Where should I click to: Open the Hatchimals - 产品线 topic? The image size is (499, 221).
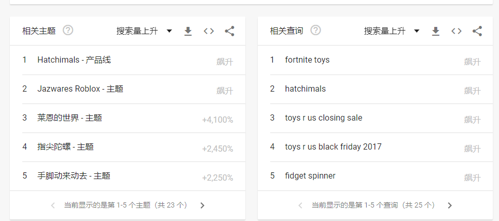point(74,60)
